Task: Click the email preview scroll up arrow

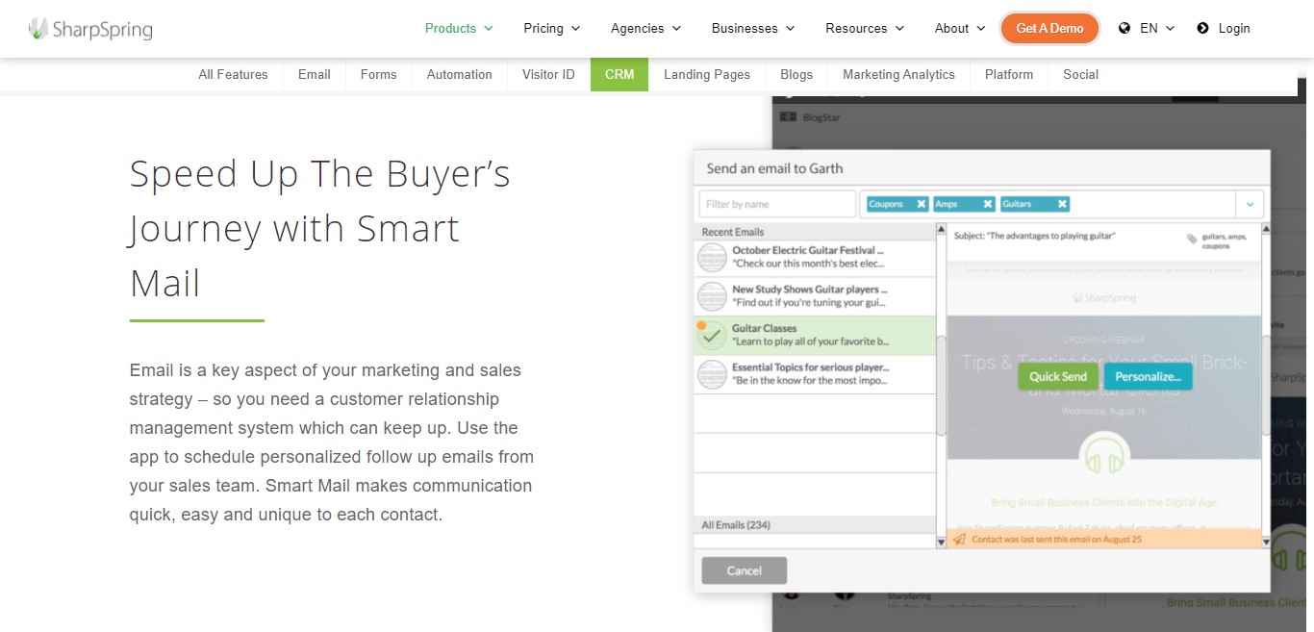Action: tap(1266, 230)
